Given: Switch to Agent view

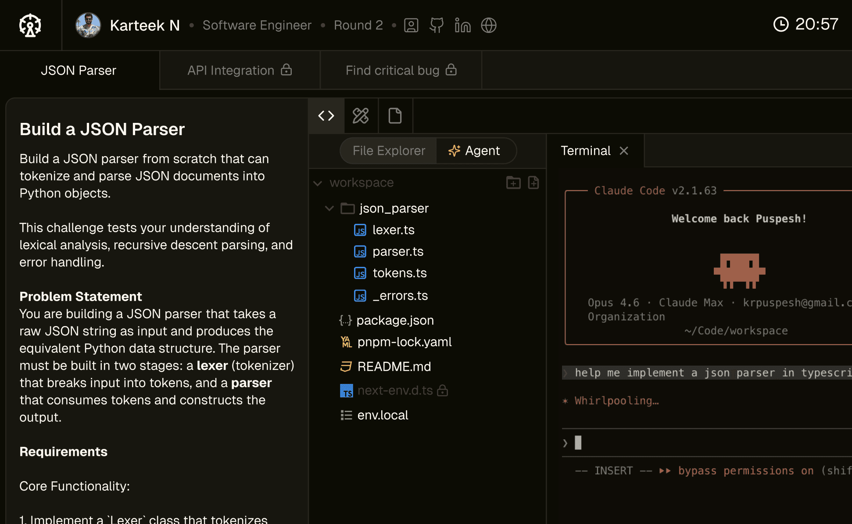Looking at the screenshot, I should point(474,151).
